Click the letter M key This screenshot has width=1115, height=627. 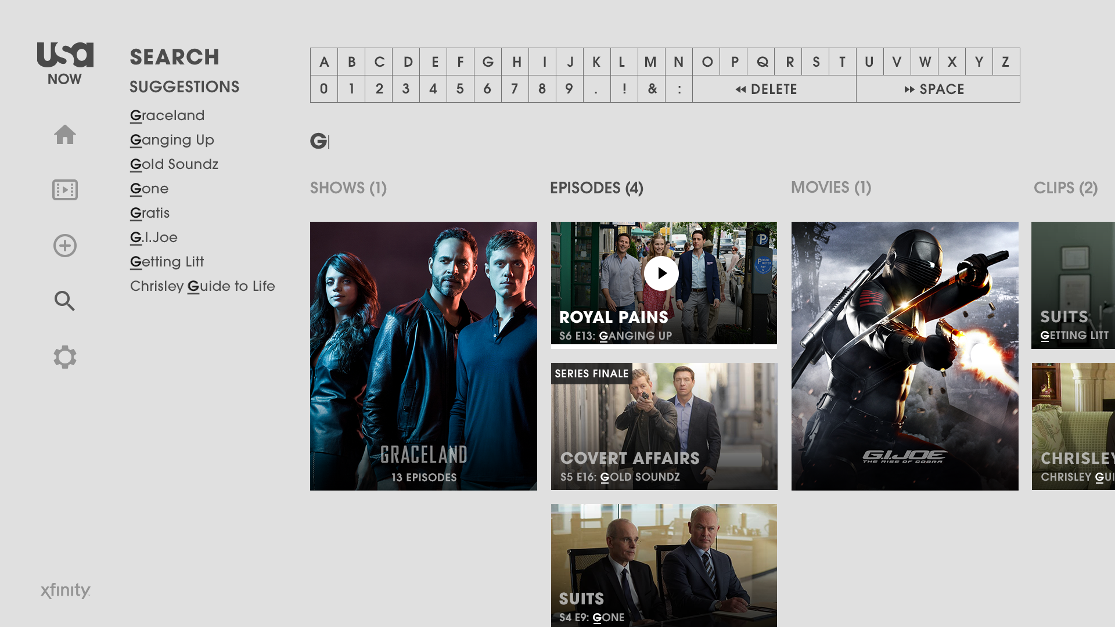(652, 62)
